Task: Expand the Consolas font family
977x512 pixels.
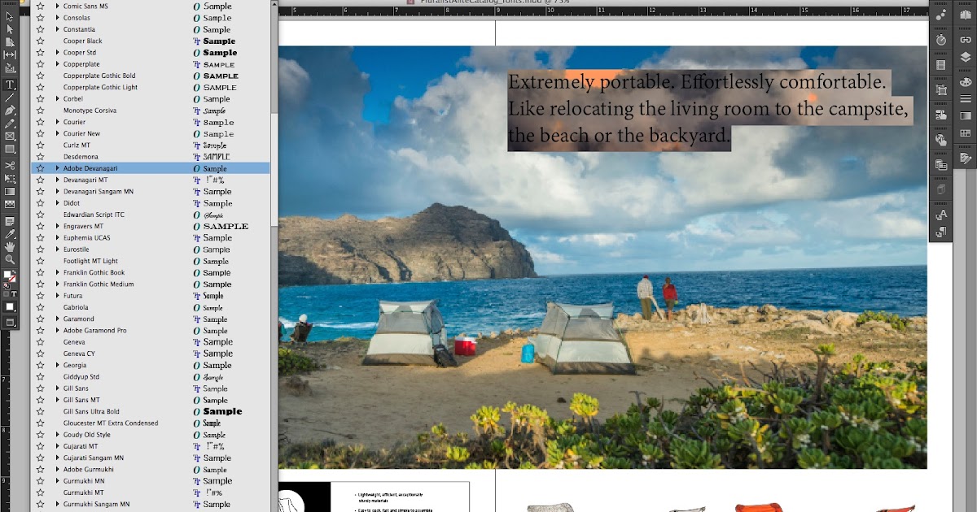Action: tap(57, 18)
